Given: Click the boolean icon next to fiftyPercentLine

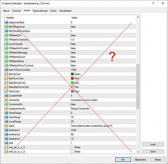Looking at the screenshot, I should coord(6,27).
